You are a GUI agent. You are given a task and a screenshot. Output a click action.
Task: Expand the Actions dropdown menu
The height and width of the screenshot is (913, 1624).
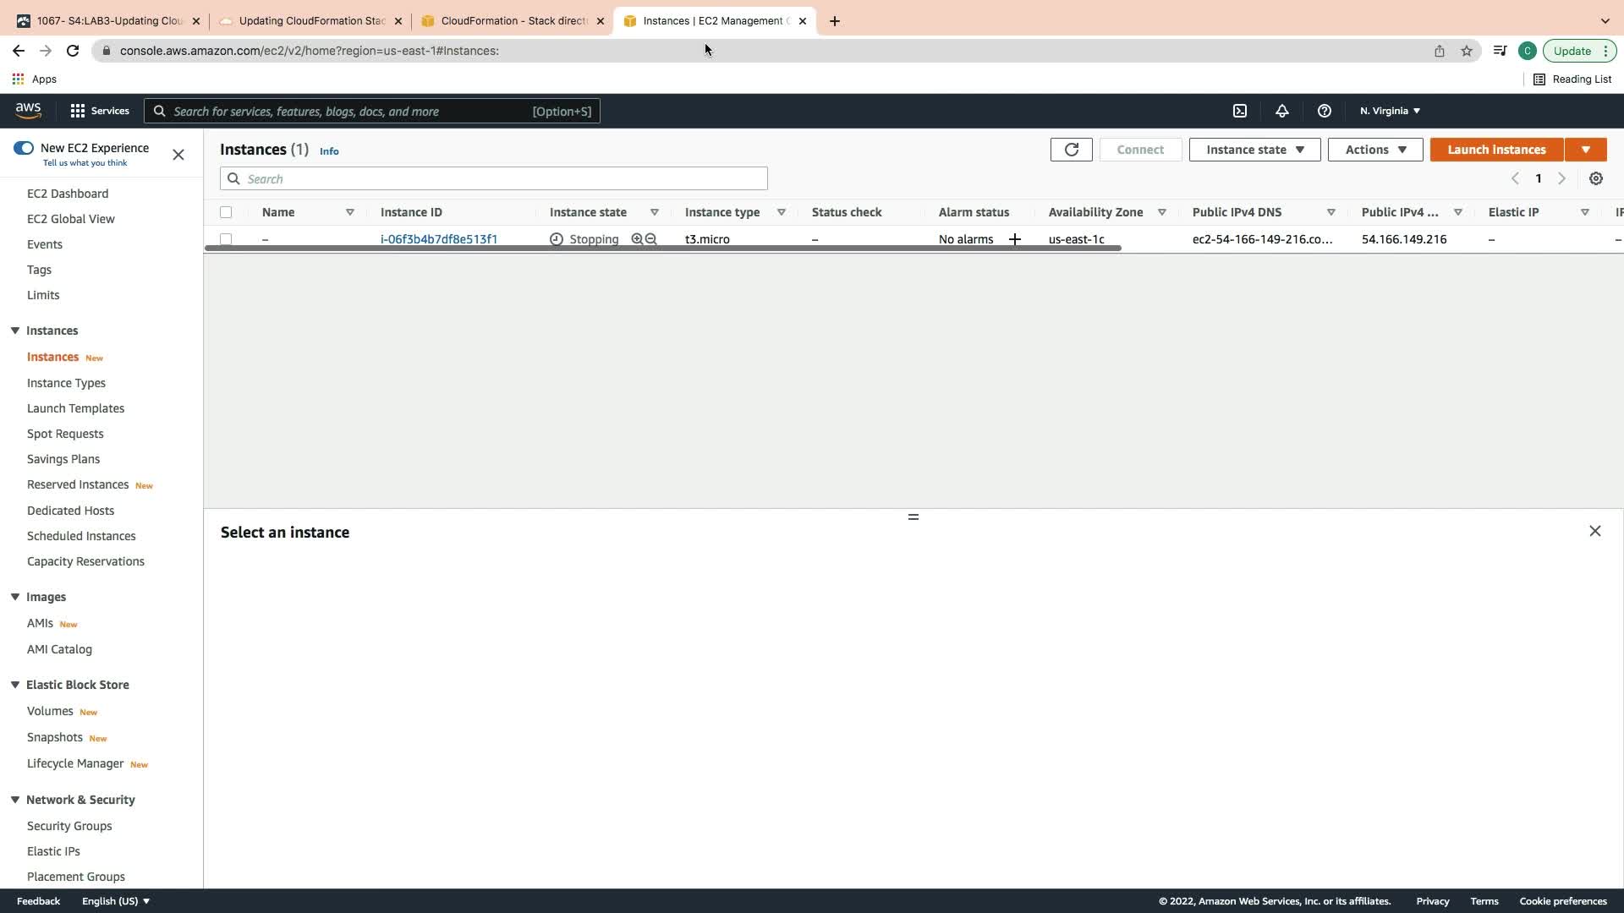[1375, 150]
